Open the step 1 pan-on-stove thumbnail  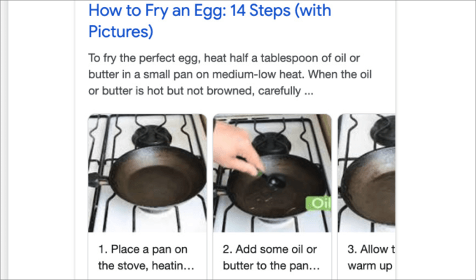[148, 173]
